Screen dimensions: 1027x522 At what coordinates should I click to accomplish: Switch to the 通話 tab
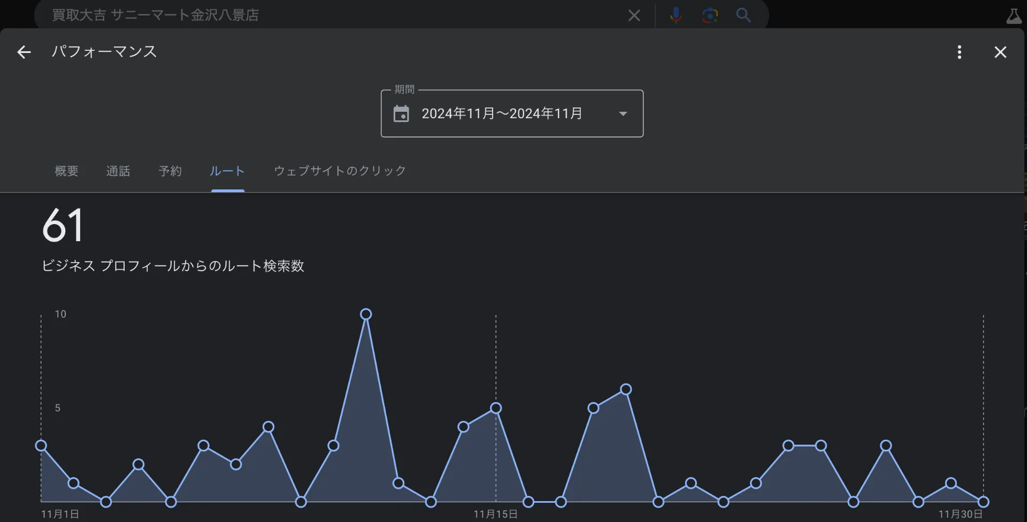pos(118,171)
